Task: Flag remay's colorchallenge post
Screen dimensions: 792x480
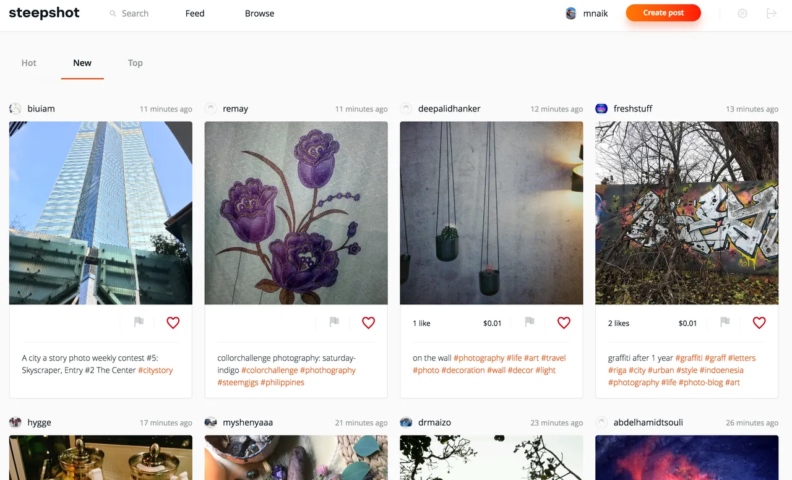Action: pos(334,322)
